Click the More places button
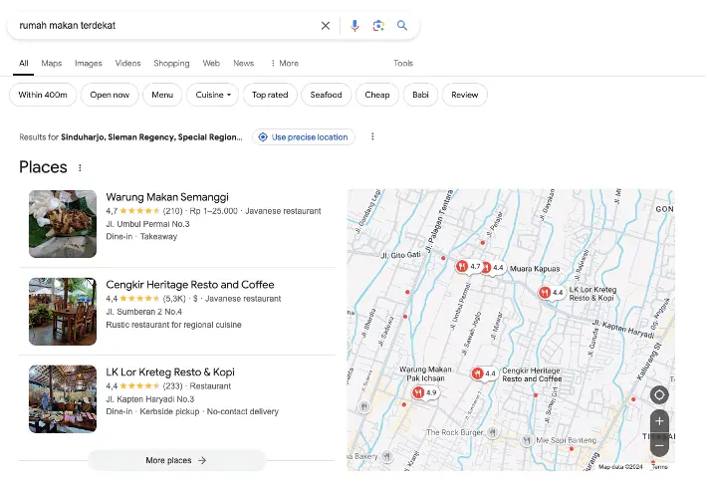707x487 pixels. 176,460
